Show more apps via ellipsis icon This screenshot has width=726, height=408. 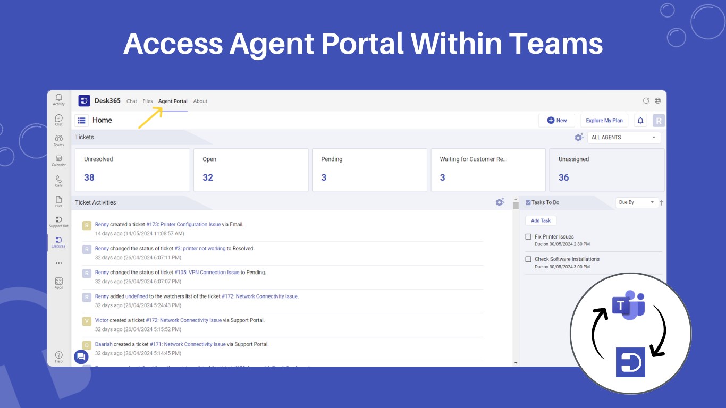click(58, 263)
